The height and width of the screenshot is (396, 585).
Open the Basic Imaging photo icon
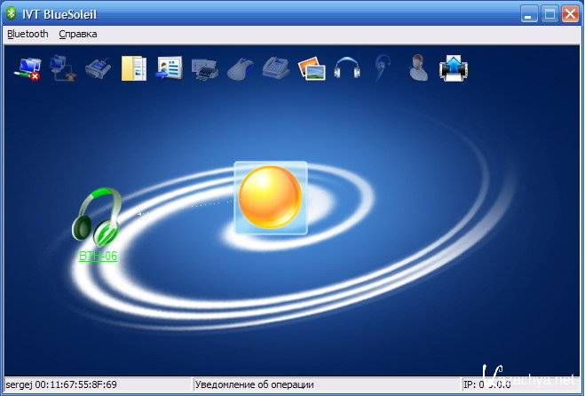pyautogui.click(x=311, y=68)
